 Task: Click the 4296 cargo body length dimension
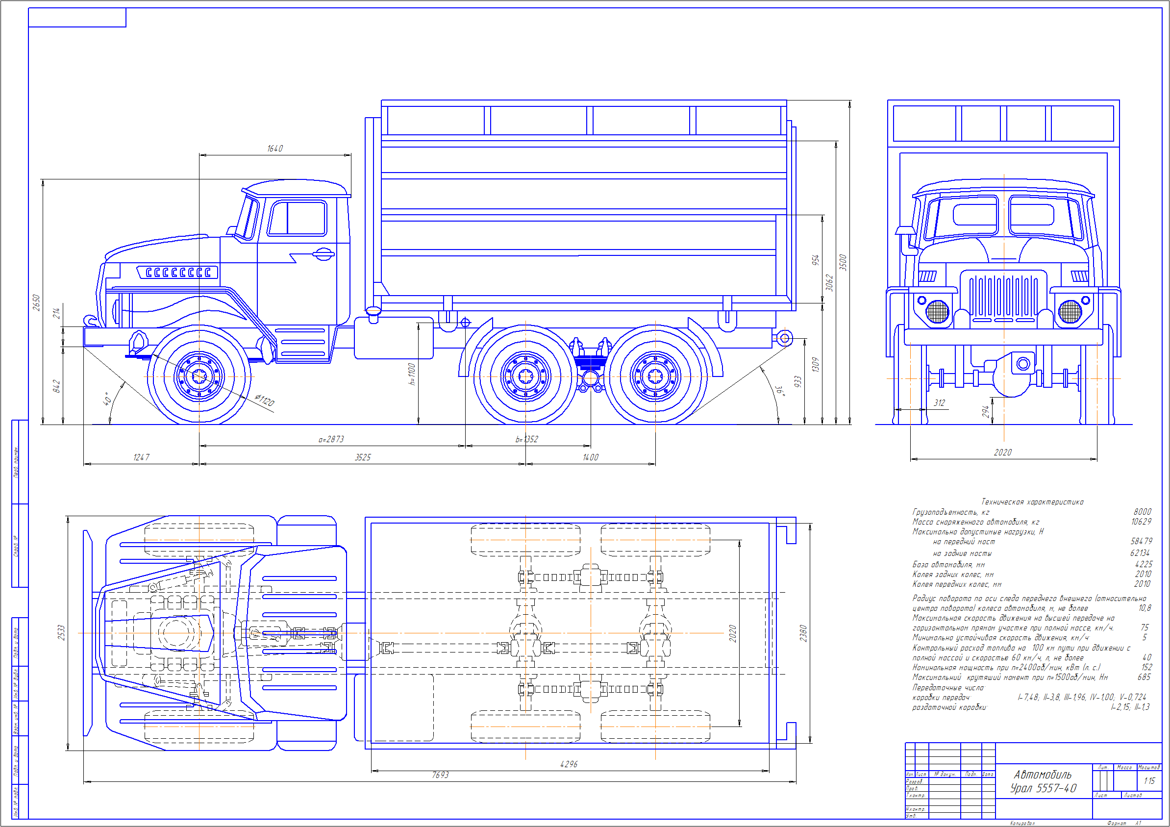569,764
